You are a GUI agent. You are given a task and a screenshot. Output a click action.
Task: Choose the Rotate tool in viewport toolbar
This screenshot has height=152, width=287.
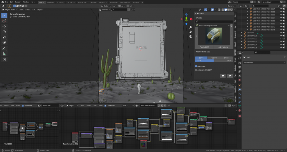(x=4, y=32)
